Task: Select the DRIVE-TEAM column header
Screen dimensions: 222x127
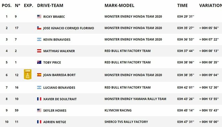Action: coord(50,5)
